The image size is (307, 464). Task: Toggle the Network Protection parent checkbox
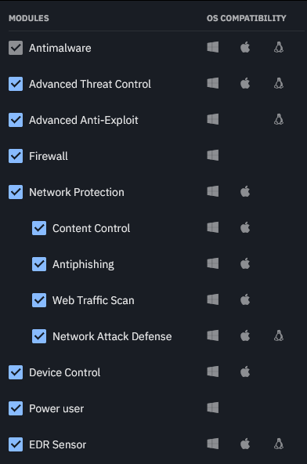pos(16,192)
